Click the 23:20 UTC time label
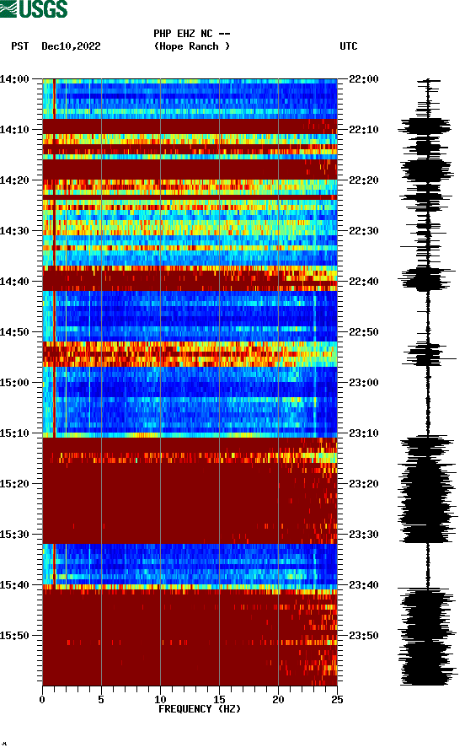Screen dimensions: 465x753 pyautogui.click(x=364, y=484)
